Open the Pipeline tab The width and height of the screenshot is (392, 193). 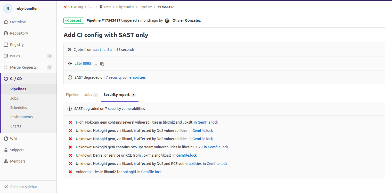click(72, 95)
